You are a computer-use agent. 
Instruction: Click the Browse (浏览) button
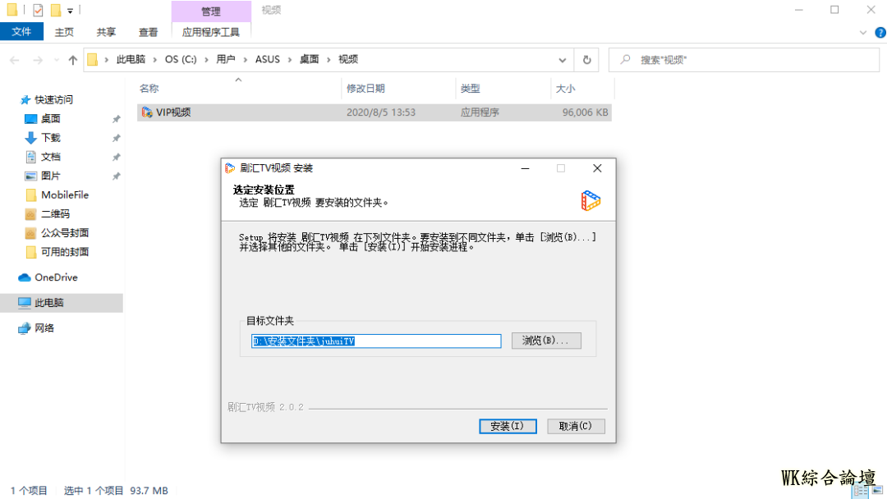[x=546, y=341]
